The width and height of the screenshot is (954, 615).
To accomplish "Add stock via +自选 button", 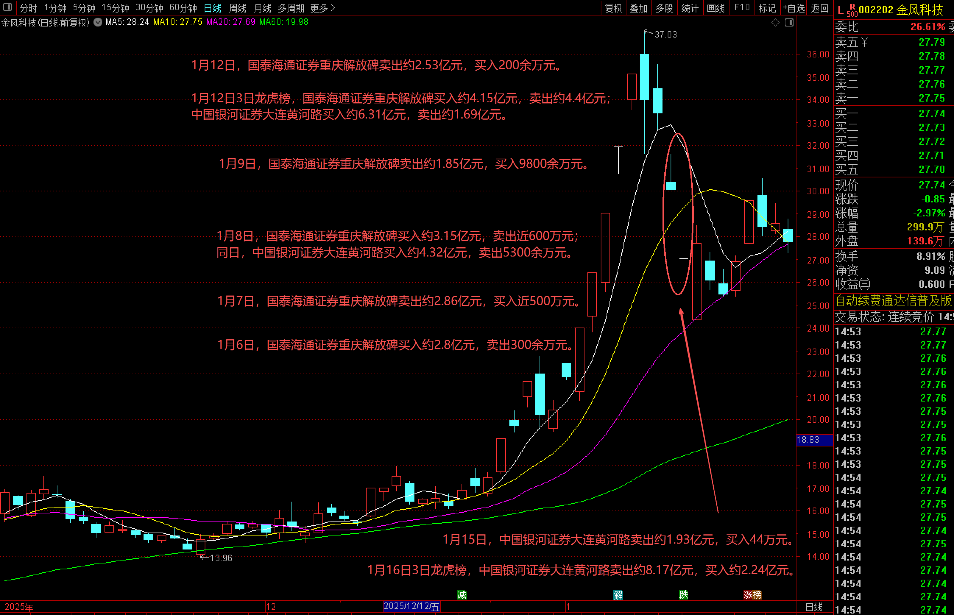I will 794,8.
